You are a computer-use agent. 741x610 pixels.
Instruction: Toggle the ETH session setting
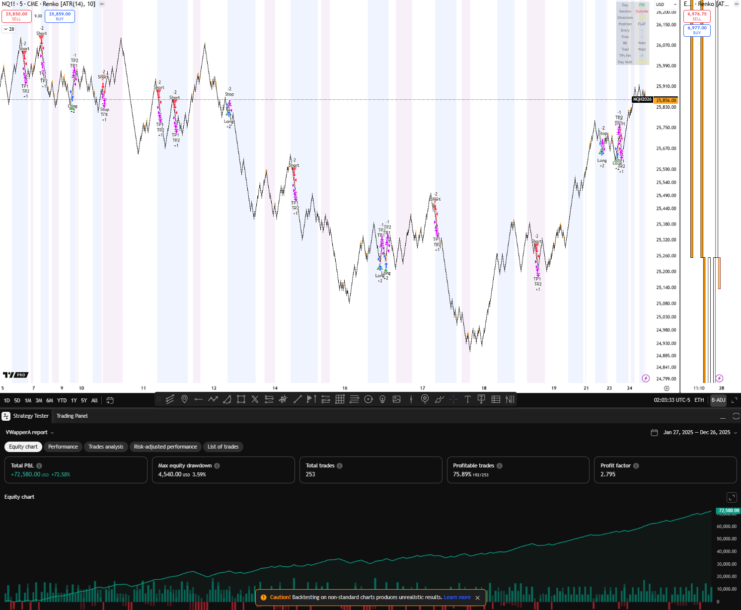coord(699,400)
